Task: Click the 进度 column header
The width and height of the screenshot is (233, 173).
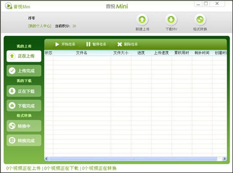Action: click(x=141, y=53)
